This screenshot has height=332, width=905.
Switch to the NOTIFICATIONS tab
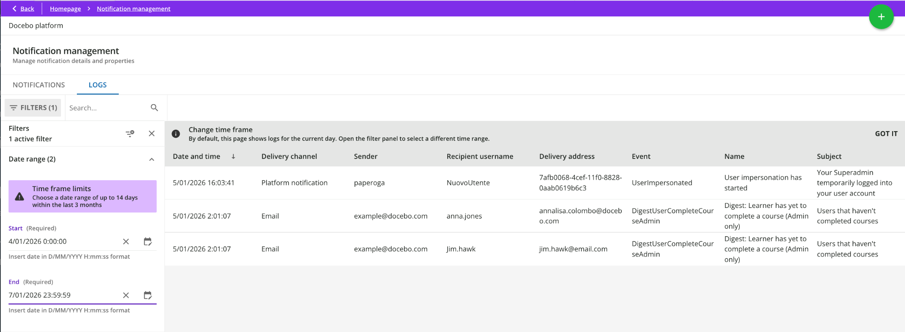(x=39, y=85)
